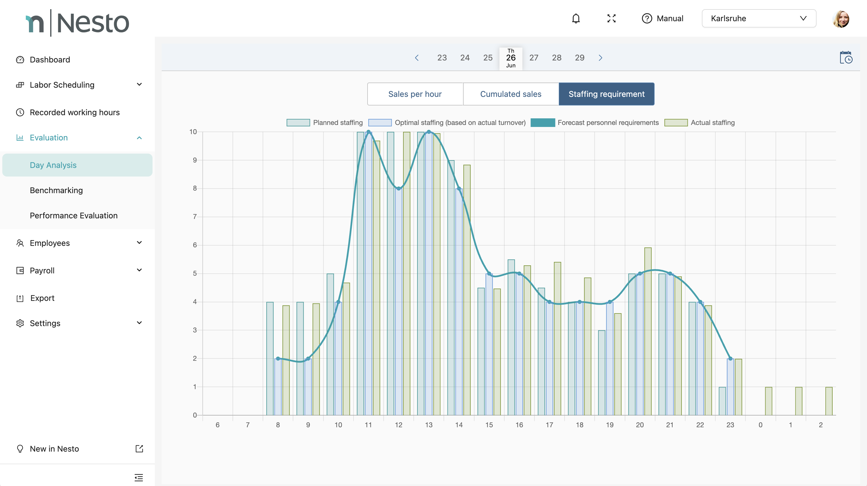
Task: Open the notifications bell
Action: [x=576, y=19]
